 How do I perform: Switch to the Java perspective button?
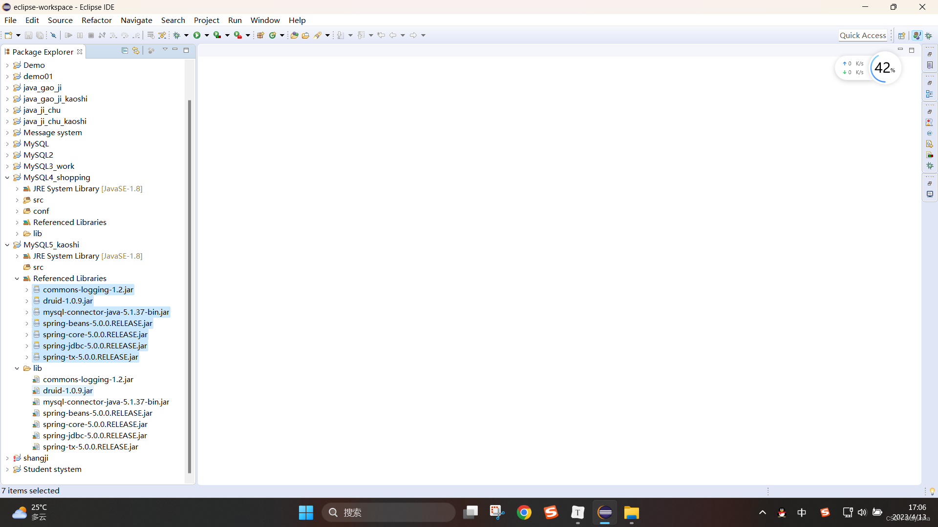coord(917,35)
